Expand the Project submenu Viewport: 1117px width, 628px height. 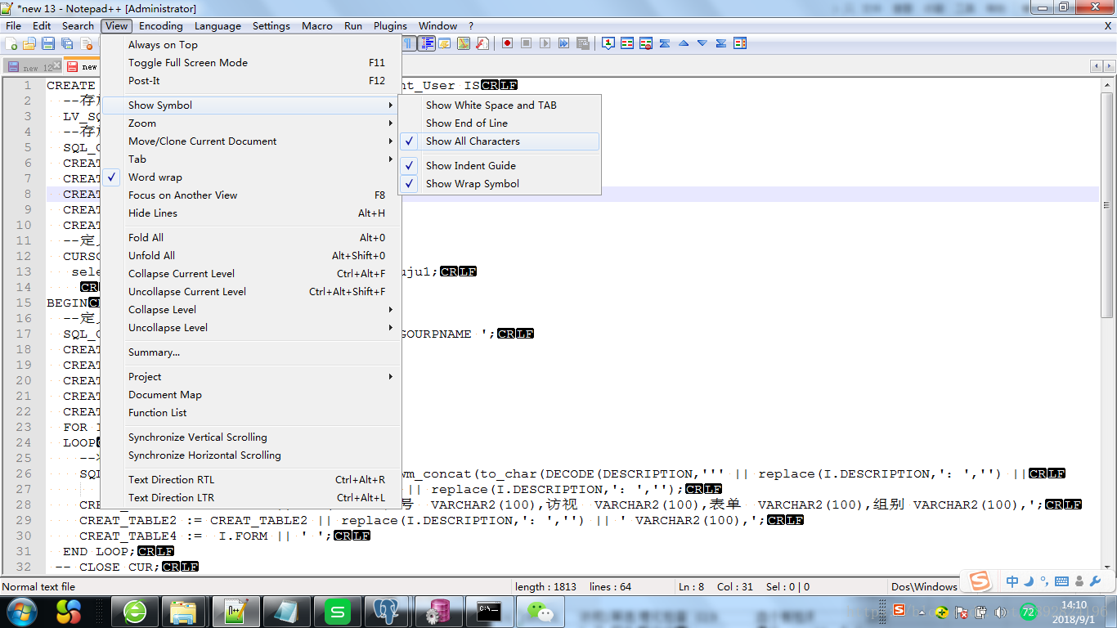(x=252, y=376)
